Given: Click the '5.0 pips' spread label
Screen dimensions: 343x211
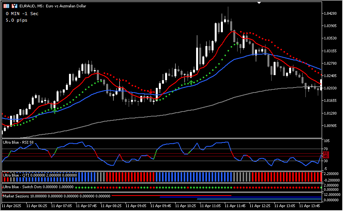Looking at the screenshot, I should [x=17, y=20].
